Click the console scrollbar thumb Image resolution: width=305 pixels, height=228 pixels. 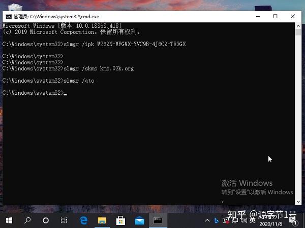(x=298, y=32)
